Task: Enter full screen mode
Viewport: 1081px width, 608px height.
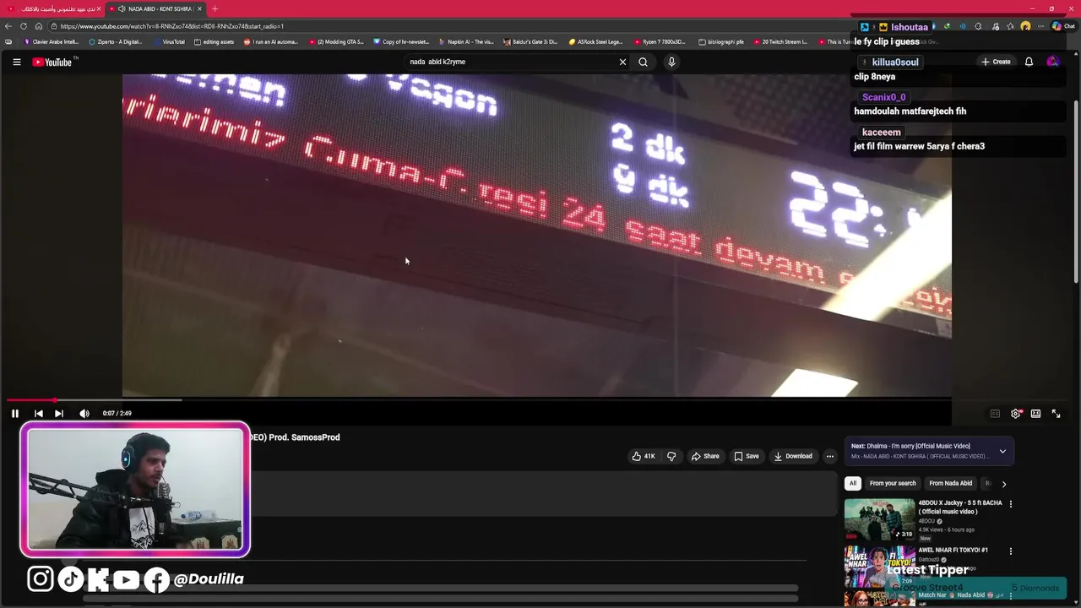Action: pos(1056,414)
